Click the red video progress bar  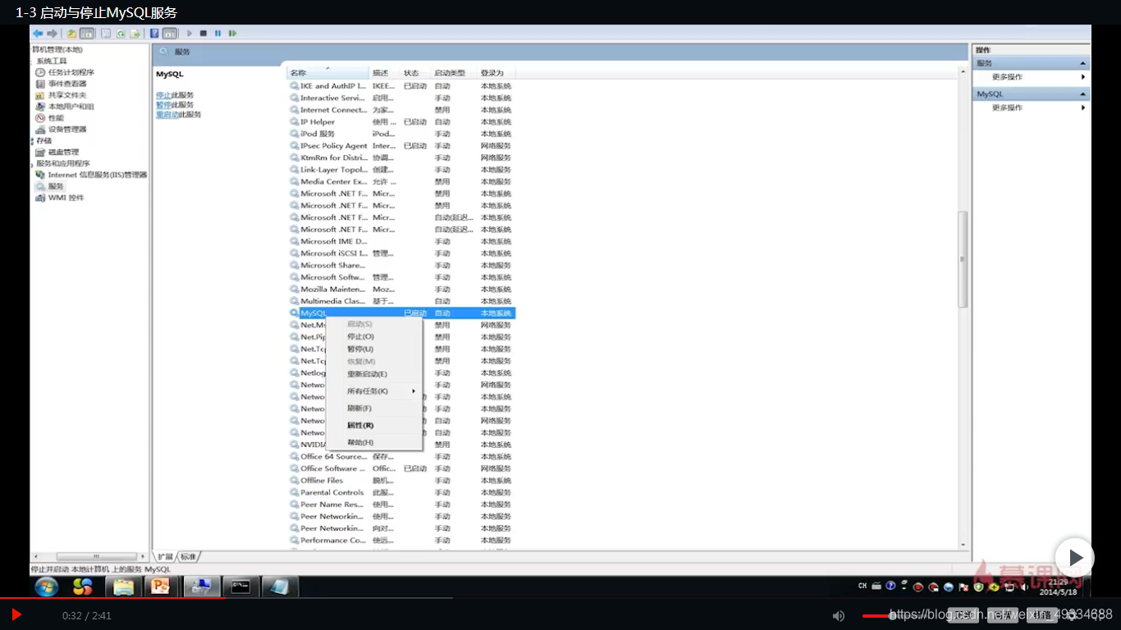[x=112, y=597]
